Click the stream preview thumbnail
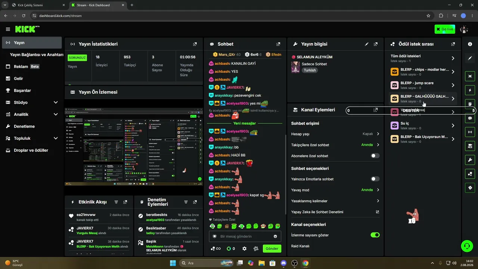The height and width of the screenshot is (269, 478). (x=134, y=146)
